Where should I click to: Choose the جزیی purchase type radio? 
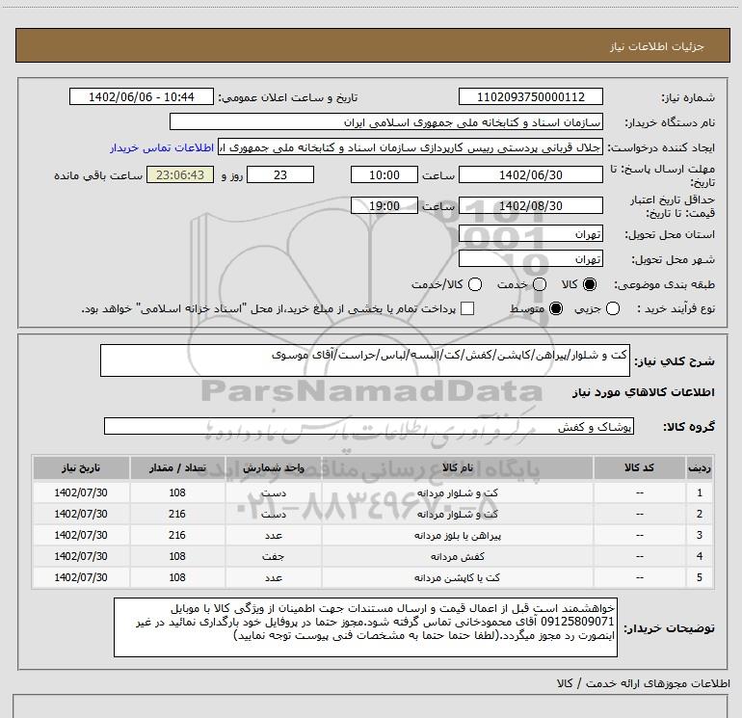pyautogui.click(x=613, y=308)
